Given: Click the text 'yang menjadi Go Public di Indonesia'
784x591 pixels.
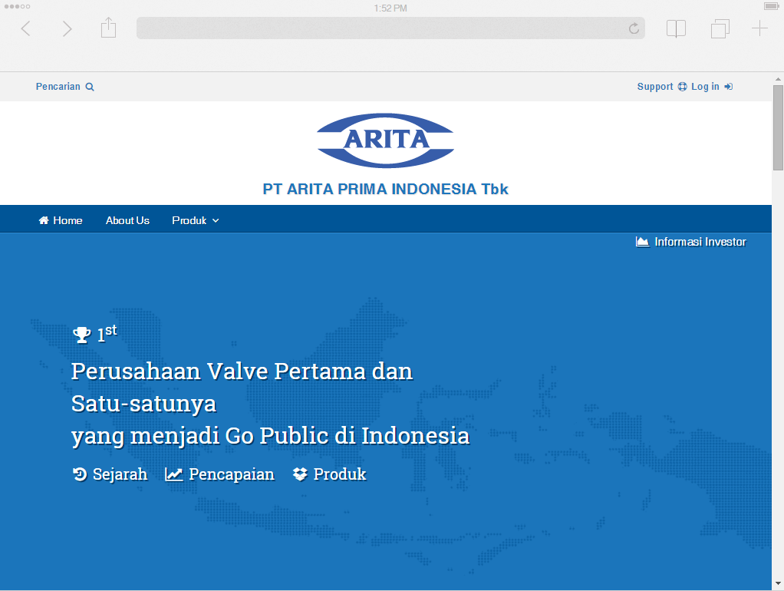Looking at the screenshot, I should coord(271,436).
